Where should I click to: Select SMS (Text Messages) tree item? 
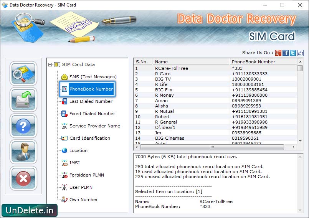coord(93,77)
